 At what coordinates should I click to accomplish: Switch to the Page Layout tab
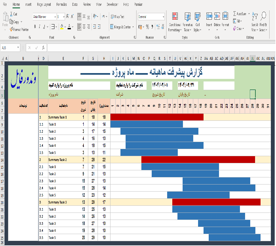(44, 5)
